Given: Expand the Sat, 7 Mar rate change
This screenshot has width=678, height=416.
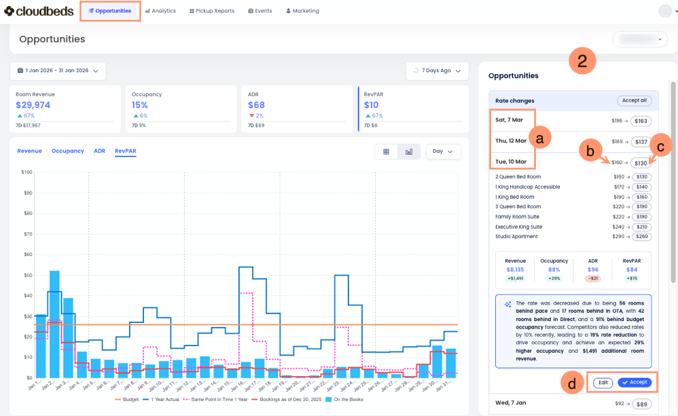Looking at the screenshot, I should click(510, 120).
